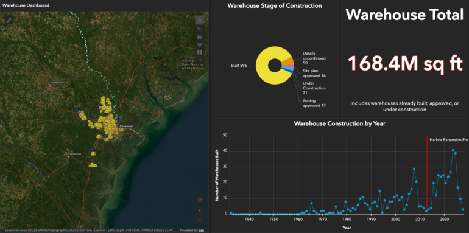This screenshot has height=233, width=469.
Task: Click the 'Under Construction 21' label
Action: (x=314, y=88)
